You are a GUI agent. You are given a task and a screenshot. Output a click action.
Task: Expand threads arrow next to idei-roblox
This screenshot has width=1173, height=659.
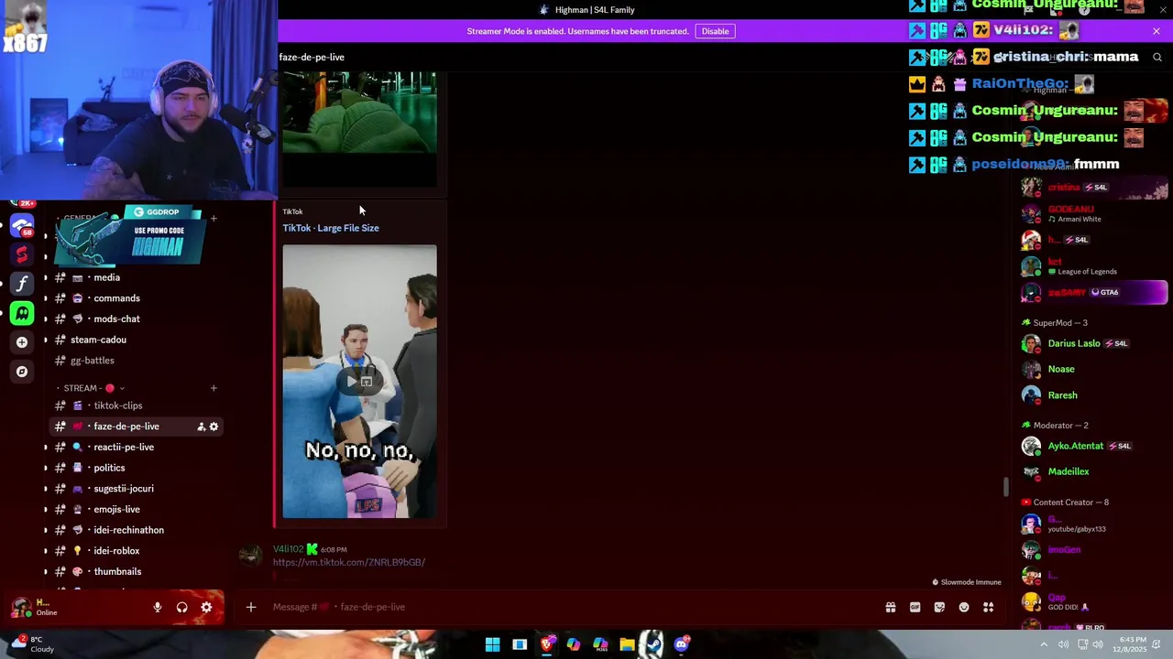coord(46,551)
